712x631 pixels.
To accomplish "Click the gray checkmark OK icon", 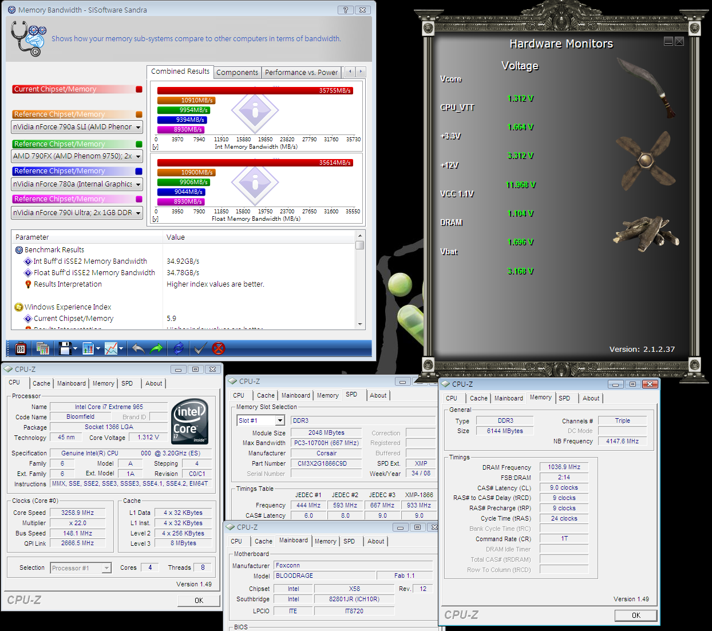I will pyautogui.click(x=200, y=348).
